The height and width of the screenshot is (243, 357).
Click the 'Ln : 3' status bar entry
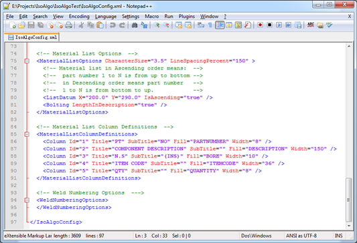pos(141,236)
